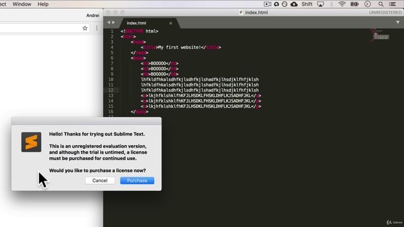
Task: Click the round timer icon beside the cloud
Action: [285, 4]
